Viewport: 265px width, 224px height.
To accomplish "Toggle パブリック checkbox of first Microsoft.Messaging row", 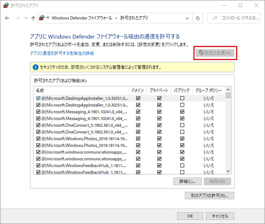I will pos(182,112).
